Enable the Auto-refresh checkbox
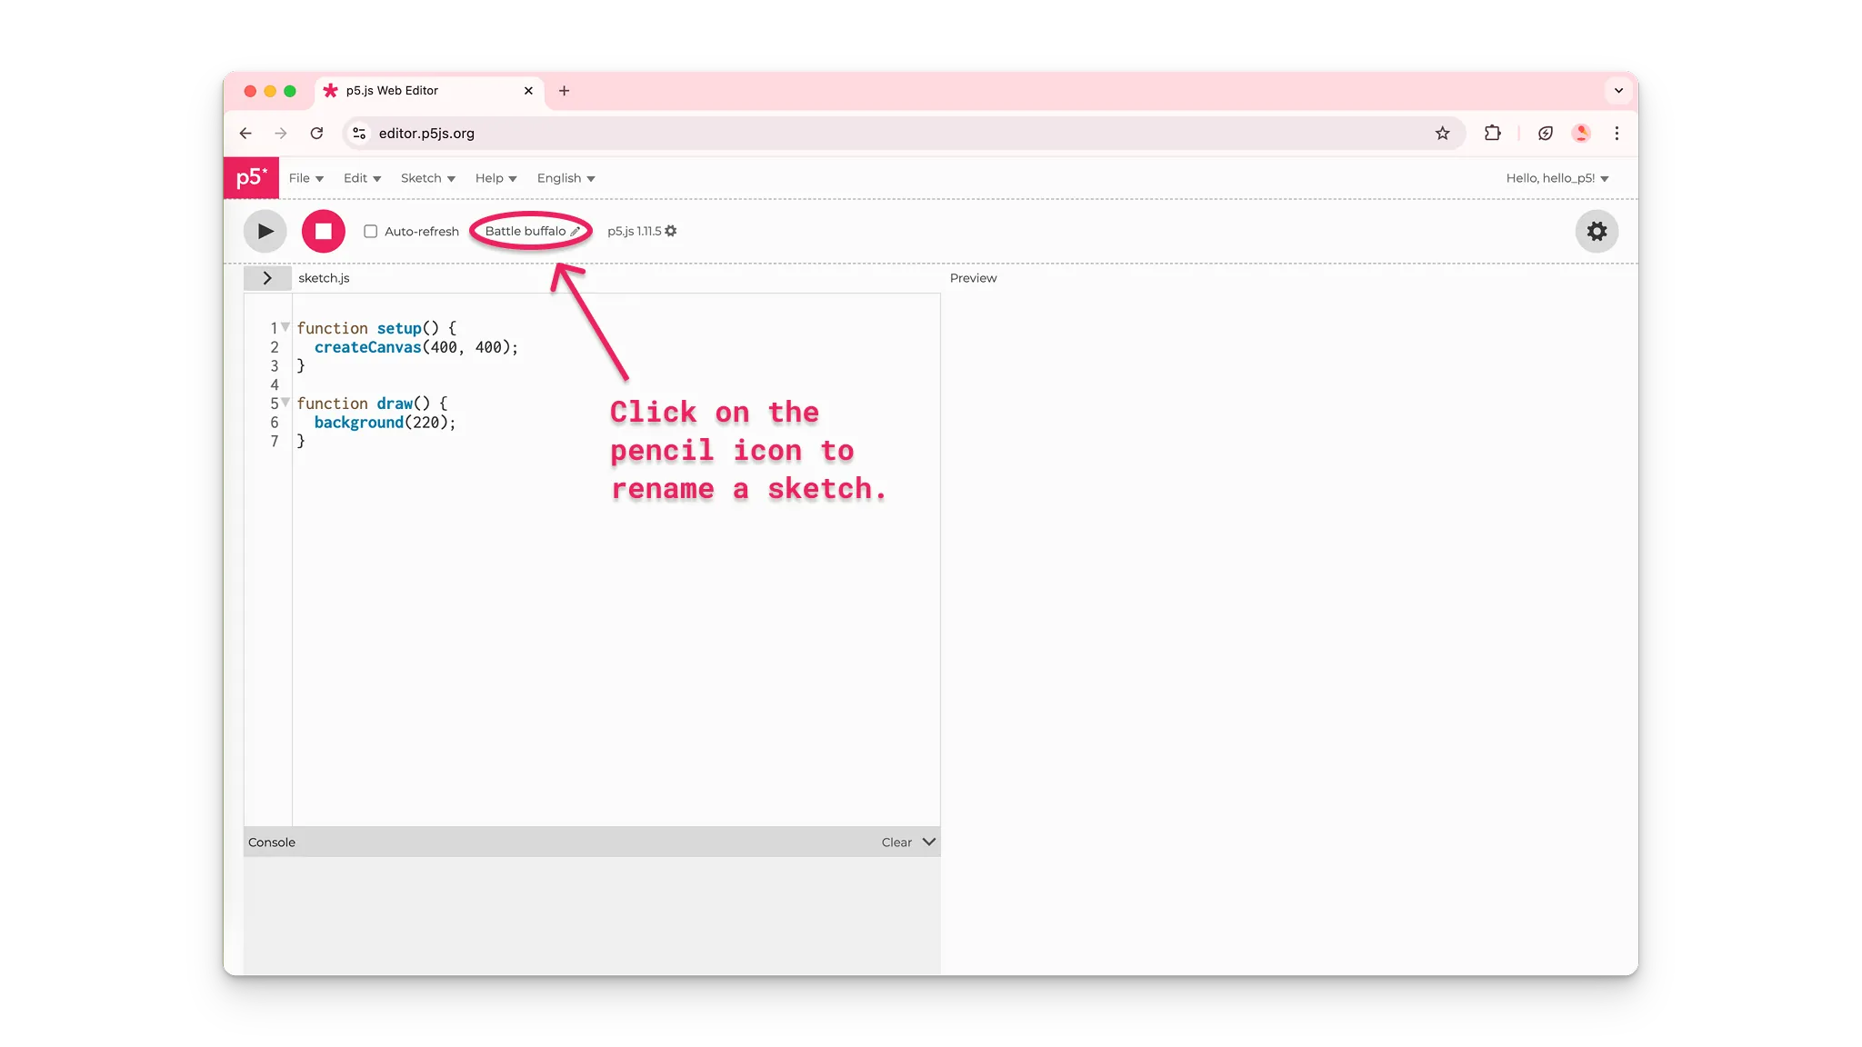The image size is (1862, 1047). tap(370, 231)
